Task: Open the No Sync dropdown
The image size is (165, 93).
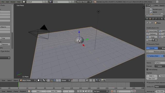Action: pyautogui.click(x=101, y=91)
